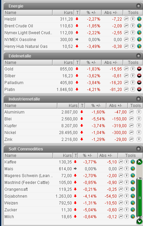Click the Kupfer name
Screen dimensions: 143x226
(11, 126)
